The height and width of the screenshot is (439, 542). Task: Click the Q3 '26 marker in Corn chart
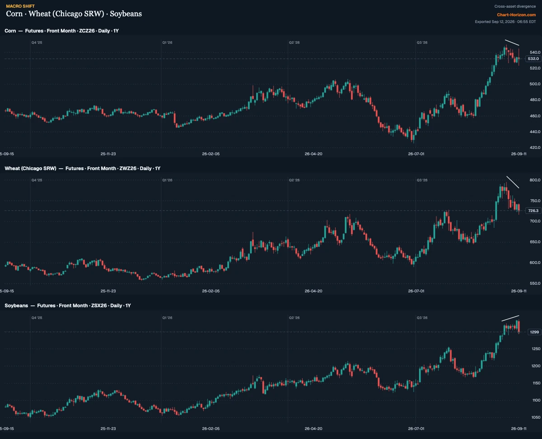point(422,42)
